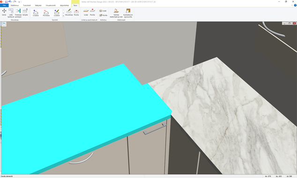
Task: Click Lisää in Listat ja pyöristykset
Action: (x=86, y=12)
